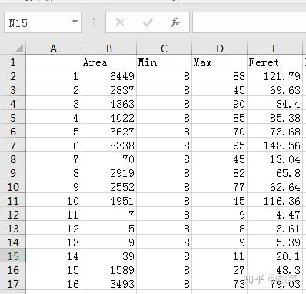Click the Enter checkmark formula icon
This screenshot has height=294, width=306.
(148, 22)
